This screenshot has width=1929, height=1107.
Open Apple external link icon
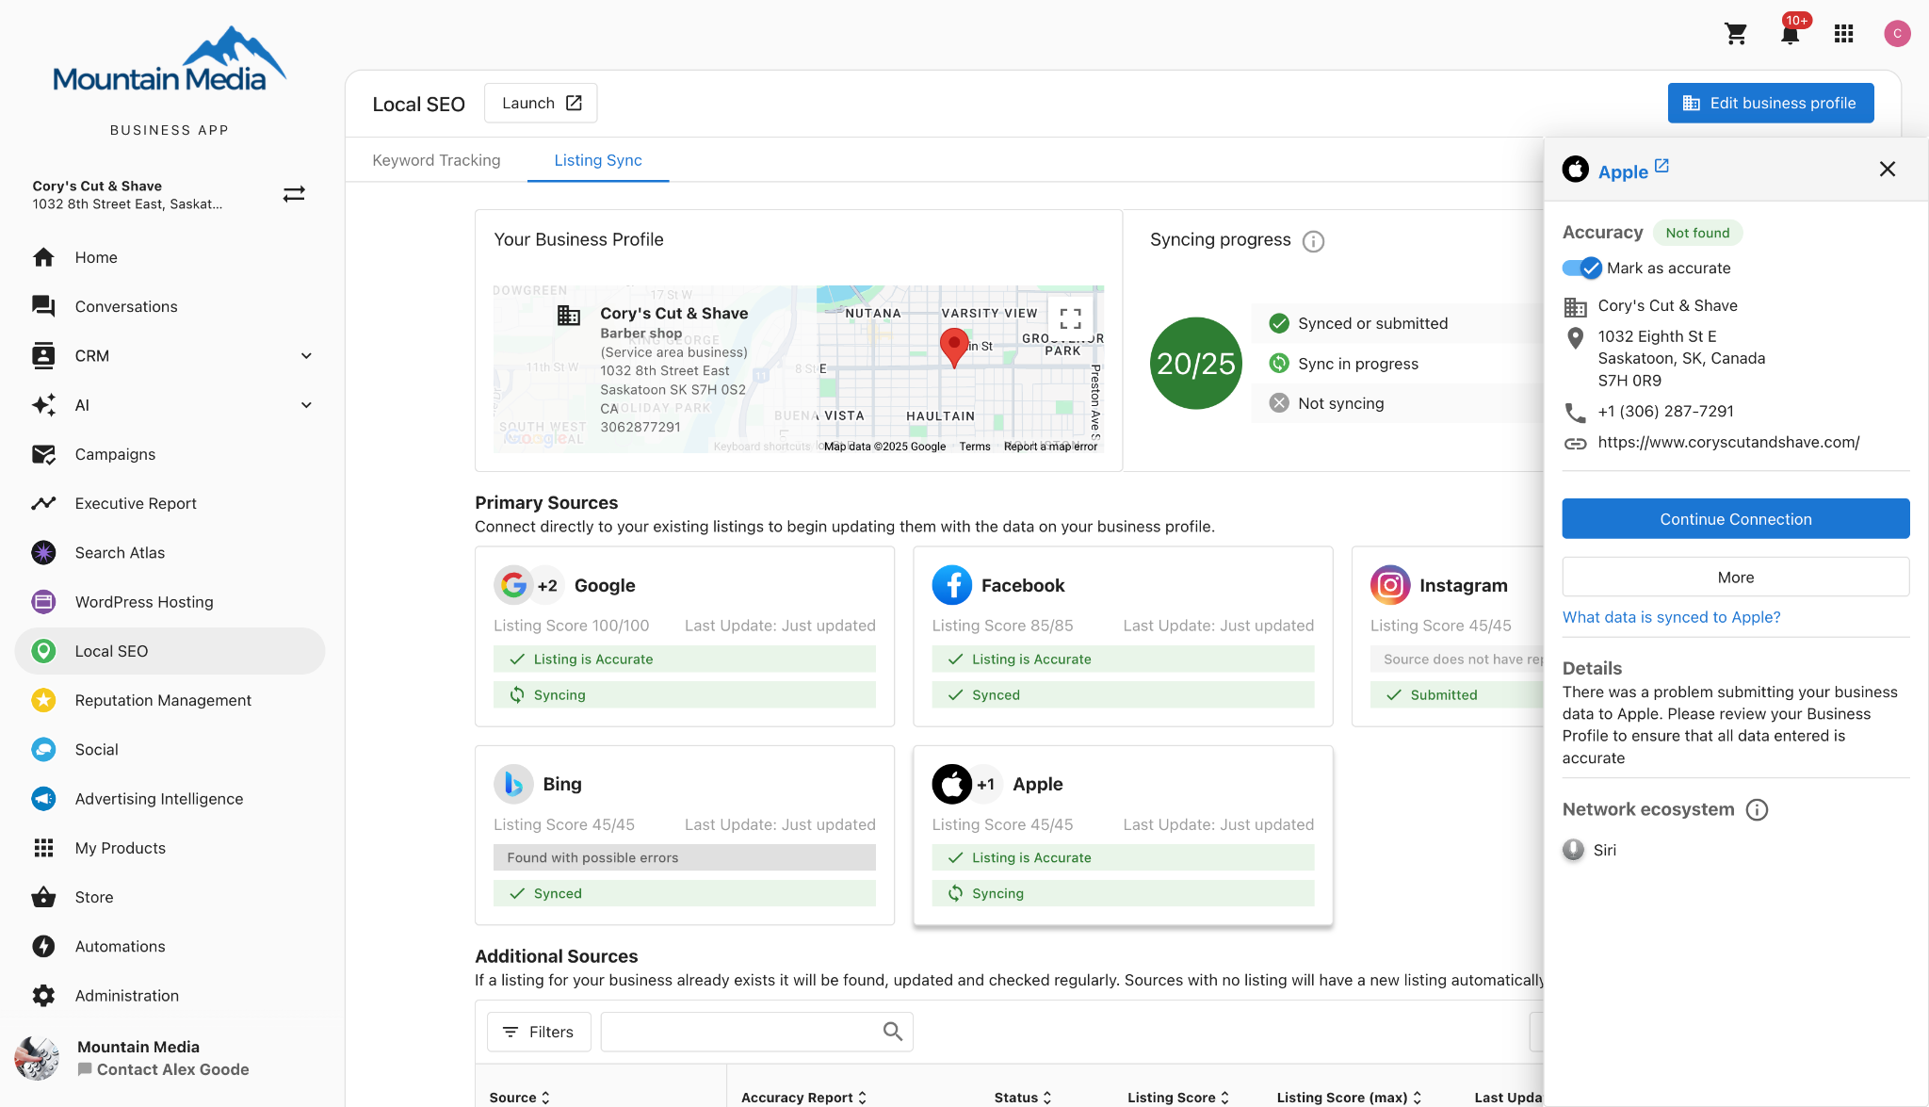1662,167
